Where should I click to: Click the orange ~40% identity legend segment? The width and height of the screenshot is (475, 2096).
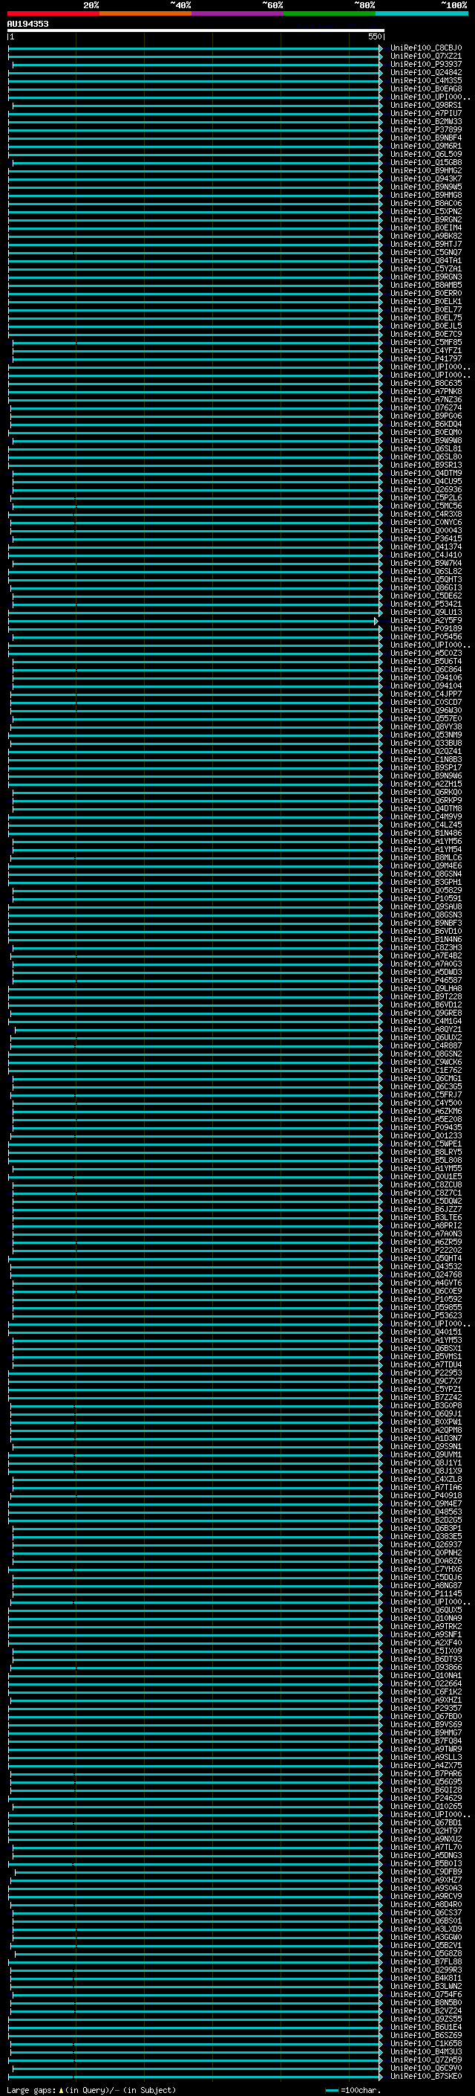click(x=145, y=13)
